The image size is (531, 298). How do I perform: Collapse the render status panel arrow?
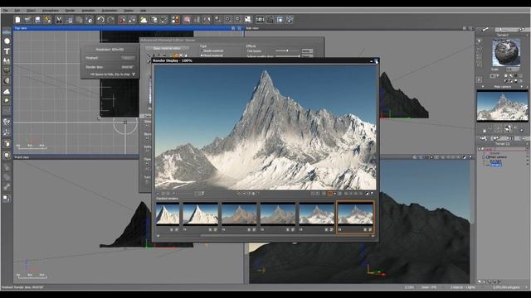[134, 74]
